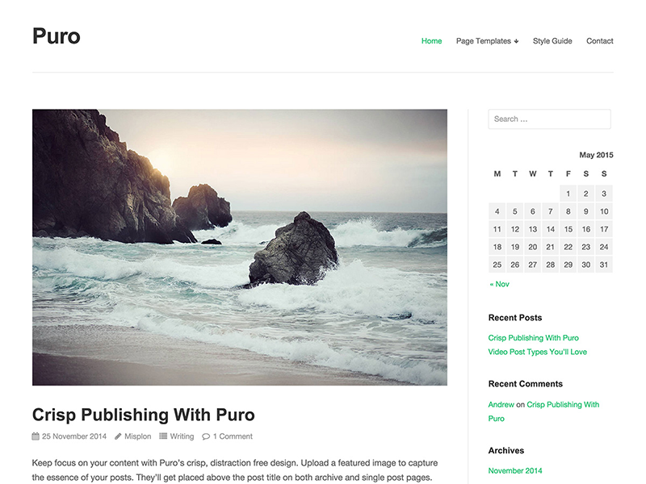This screenshot has width=646, height=484.
Task: Click the pencil icon next to Misplon
Action: pos(120,436)
